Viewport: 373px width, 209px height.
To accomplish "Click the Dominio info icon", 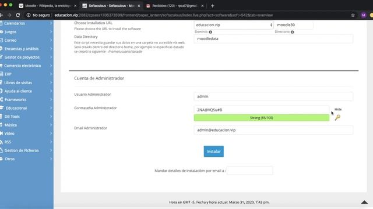I will [x=210, y=32].
